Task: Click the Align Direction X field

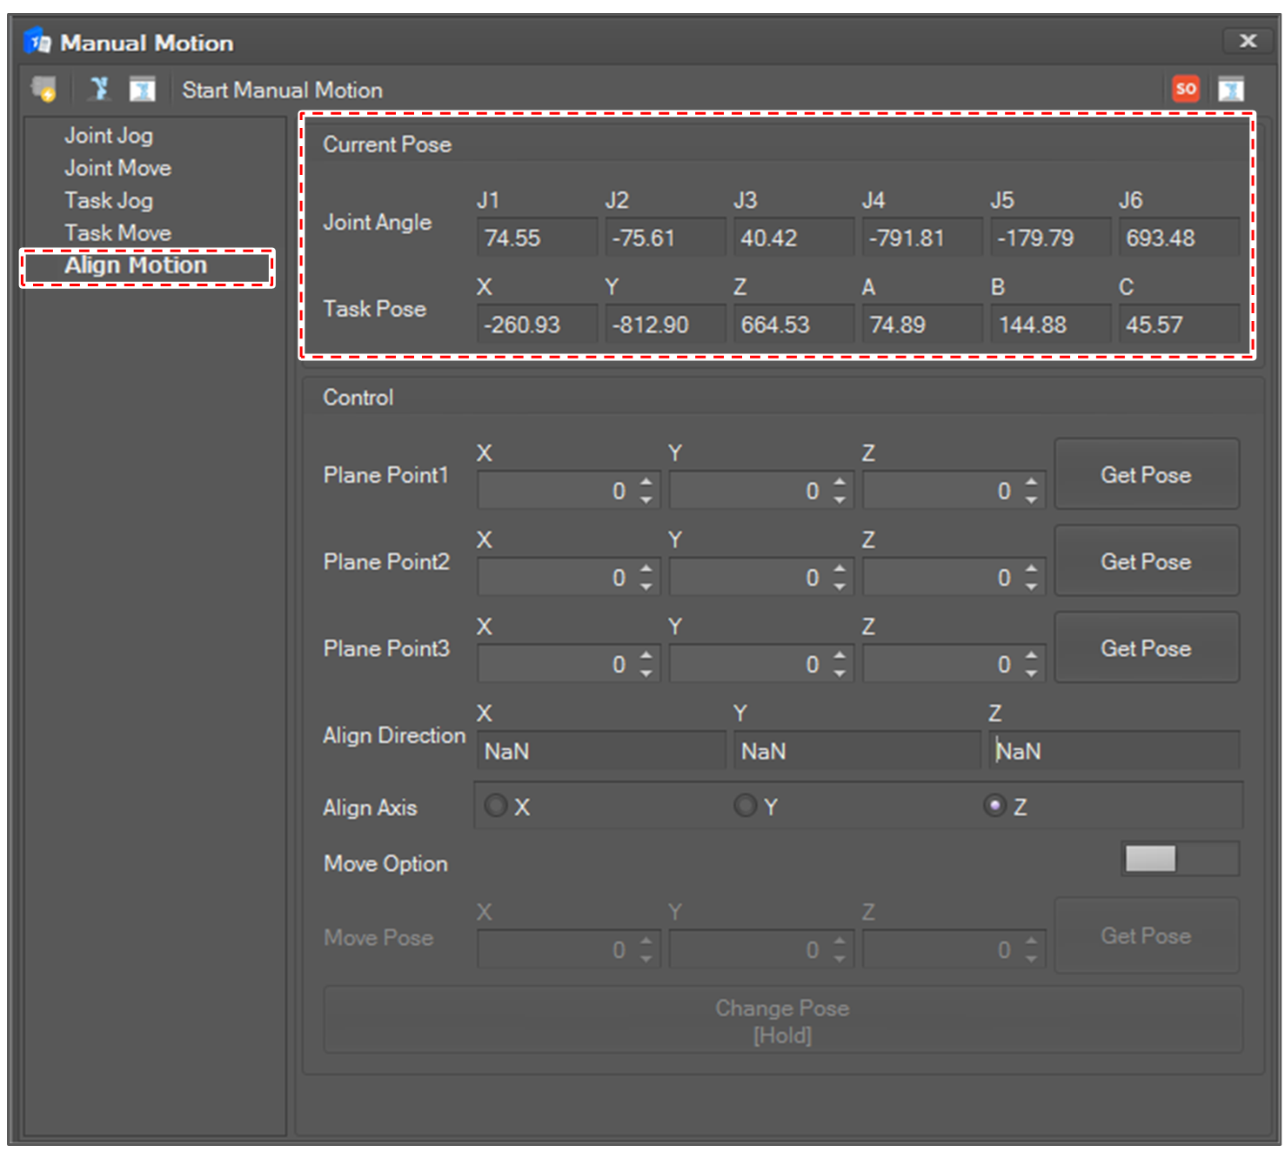Action: (600, 751)
